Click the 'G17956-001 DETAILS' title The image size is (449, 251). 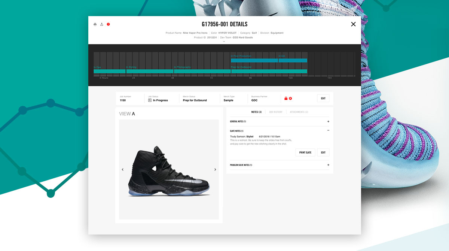pos(224,24)
